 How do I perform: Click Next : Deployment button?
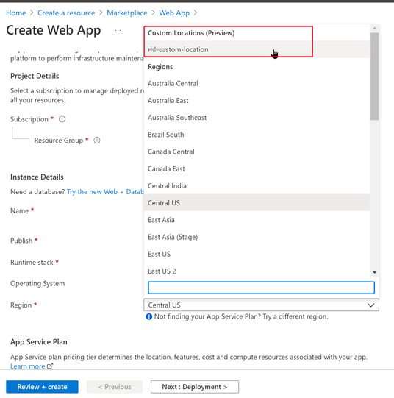point(195,387)
